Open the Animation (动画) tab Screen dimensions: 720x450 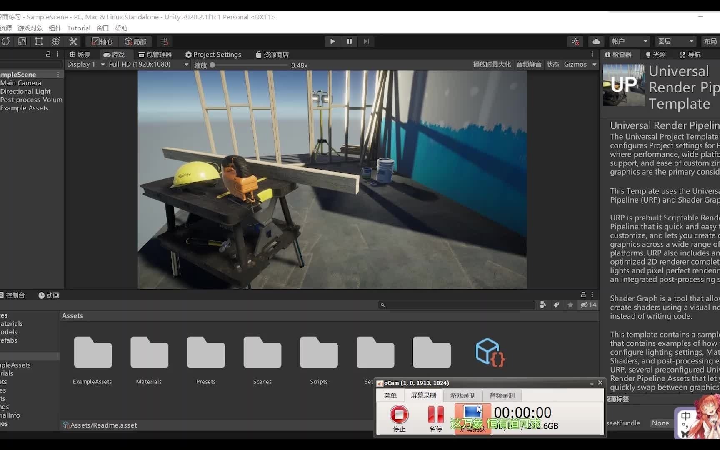point(49,295)
